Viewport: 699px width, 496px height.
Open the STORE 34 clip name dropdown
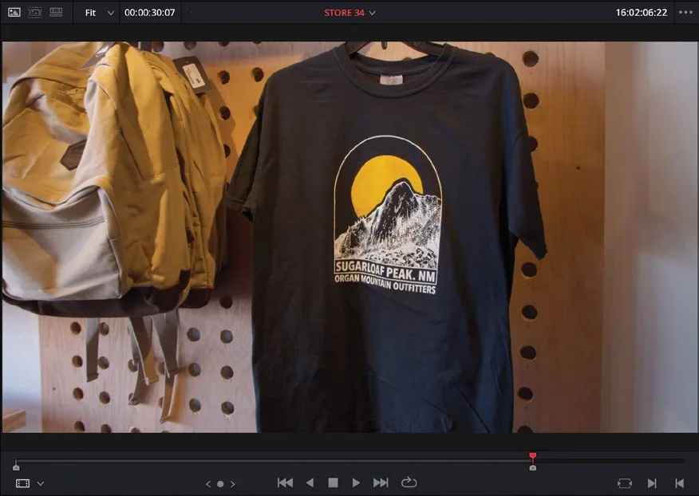click(x=349, y=13)
